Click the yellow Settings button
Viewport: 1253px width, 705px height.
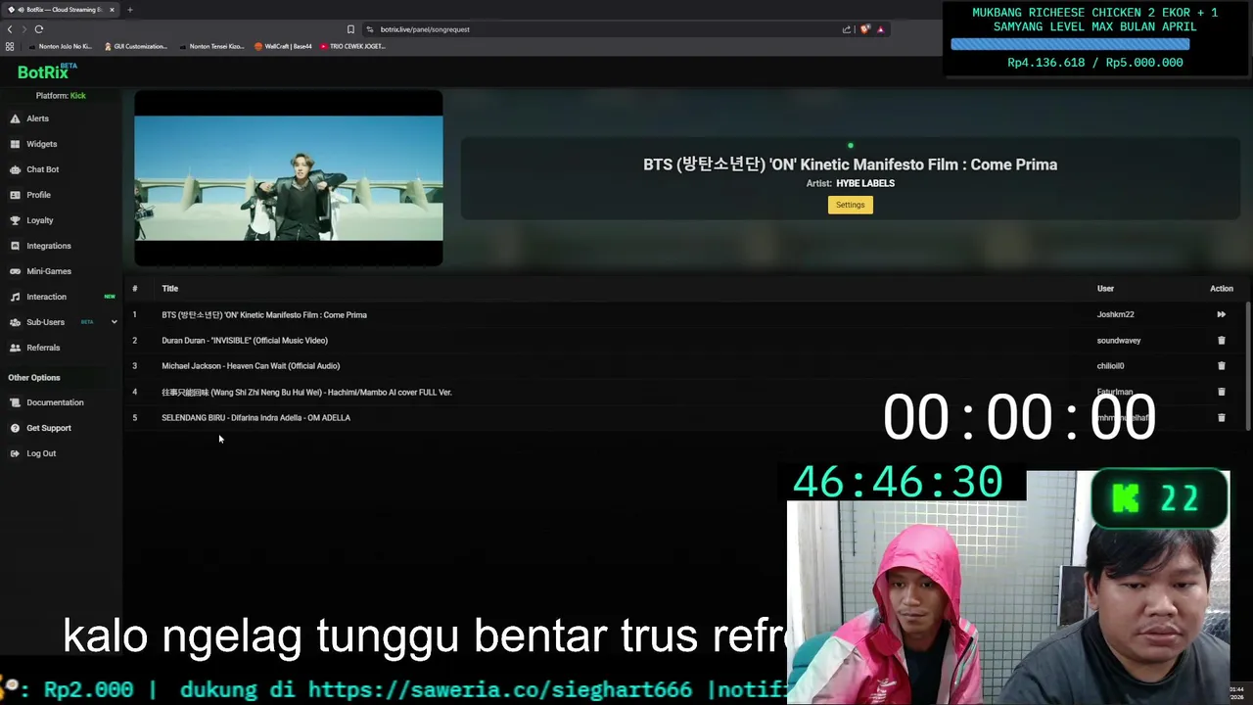(850, 205)
